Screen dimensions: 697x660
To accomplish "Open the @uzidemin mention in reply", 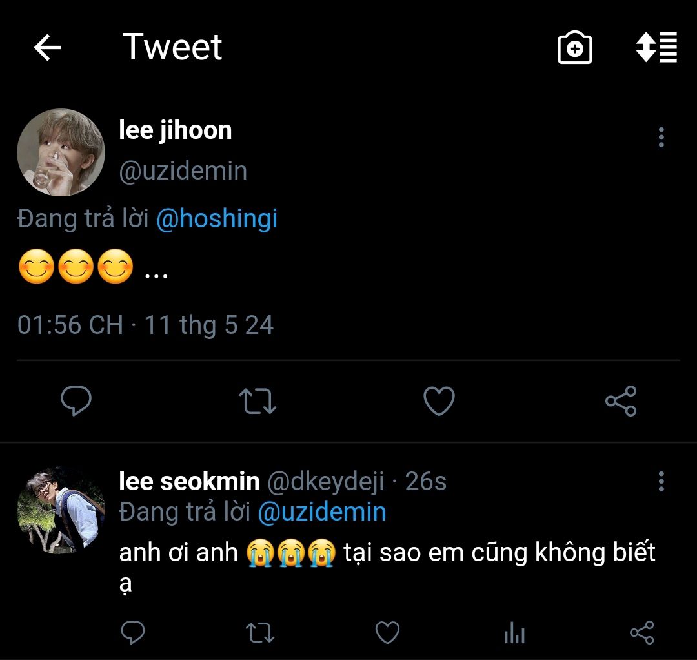I will click(x=321, y=512).
